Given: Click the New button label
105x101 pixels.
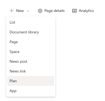Looking at the screenshot, I should 20,11.
